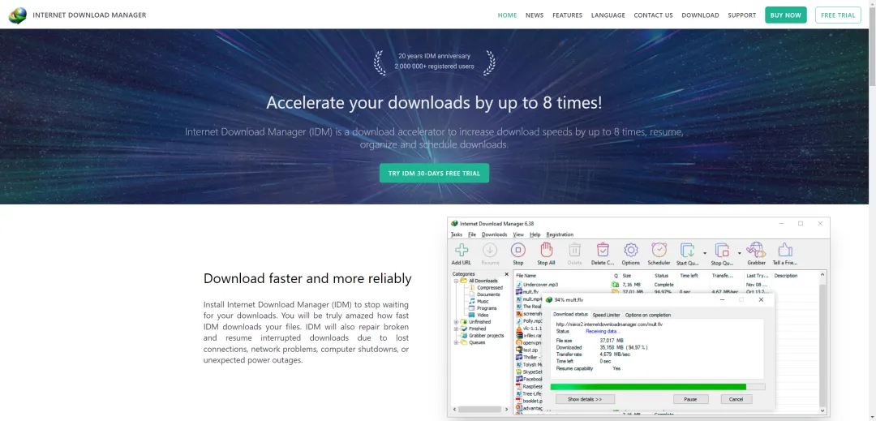Viewport: 876px width, 421px height.
Task: Click the BUY NOW button
Action: tap(785, 15)
